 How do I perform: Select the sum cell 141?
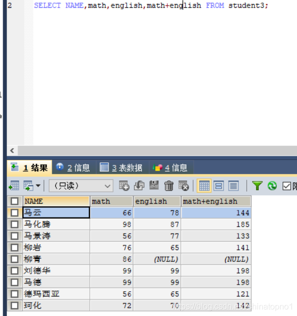click(216, 247)
